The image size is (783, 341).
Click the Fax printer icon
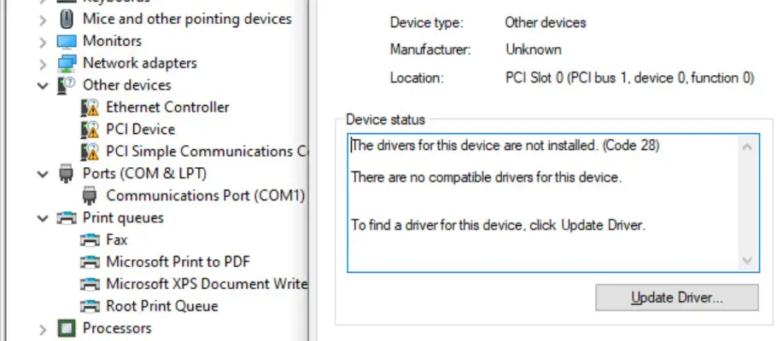89,240
